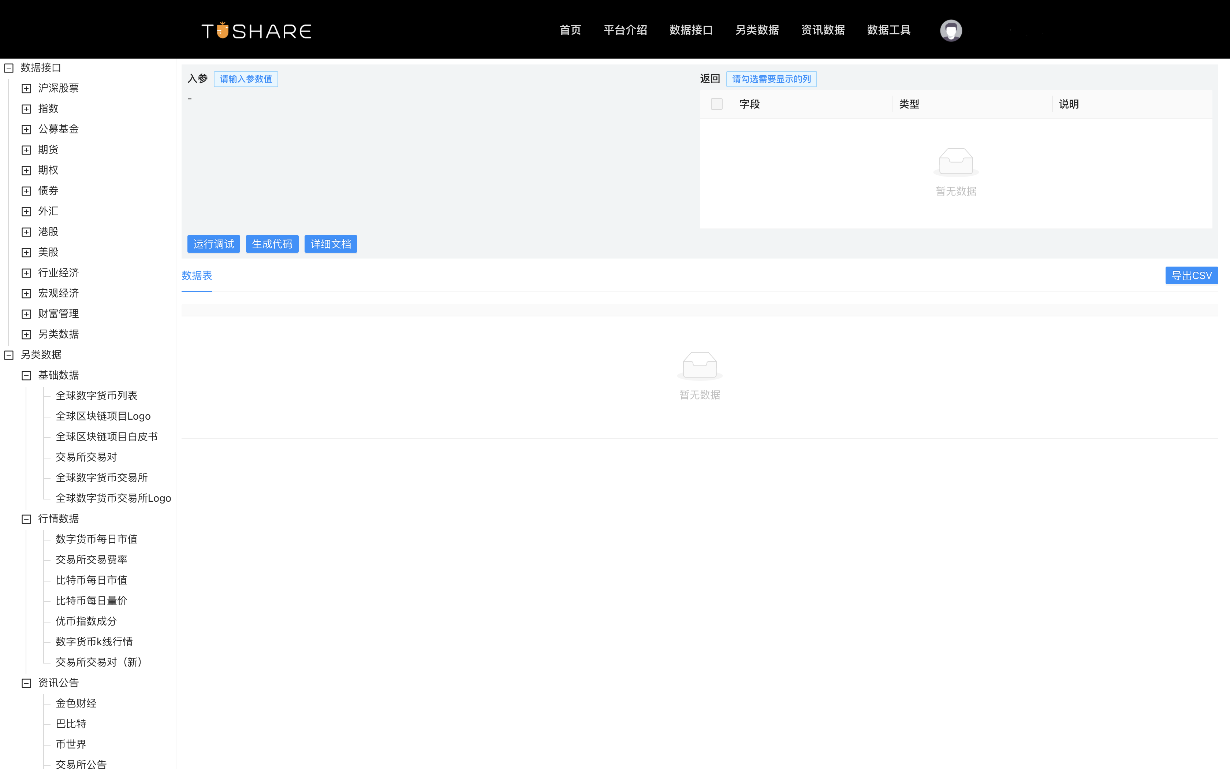Viewport: 1230px width, 769px height.
Task: Select 全球数字货币列表 in the sidebar
Action: tap(97, 395)
